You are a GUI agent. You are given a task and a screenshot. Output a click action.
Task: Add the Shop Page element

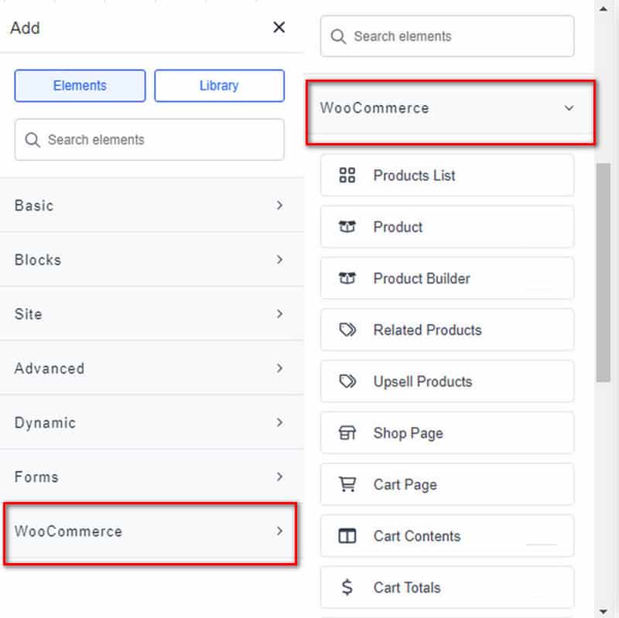[x=447, y=433]
